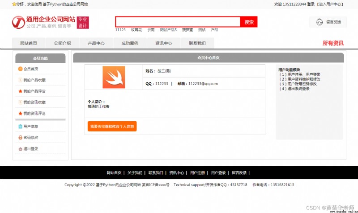Select hot keyword 测试
This screenshot has height=213, width=358.
pyautogui.click(x=202, y=30)
